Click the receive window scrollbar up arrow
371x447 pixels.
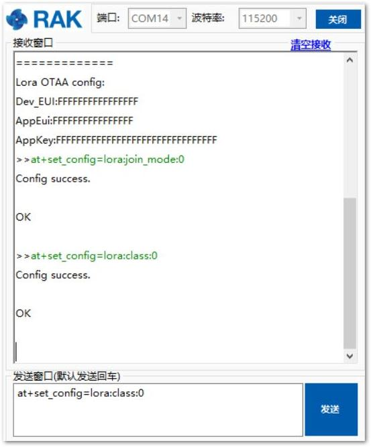350,60
